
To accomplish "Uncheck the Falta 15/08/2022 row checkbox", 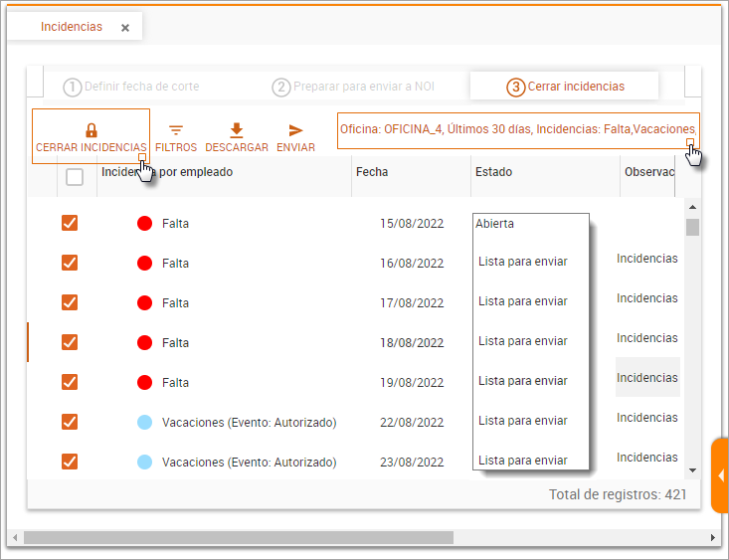I will tap(70, 224).
